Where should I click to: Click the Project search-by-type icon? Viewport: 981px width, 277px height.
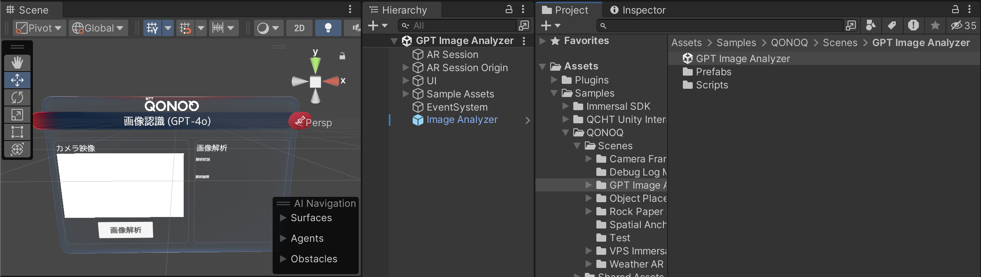[871, 25]
